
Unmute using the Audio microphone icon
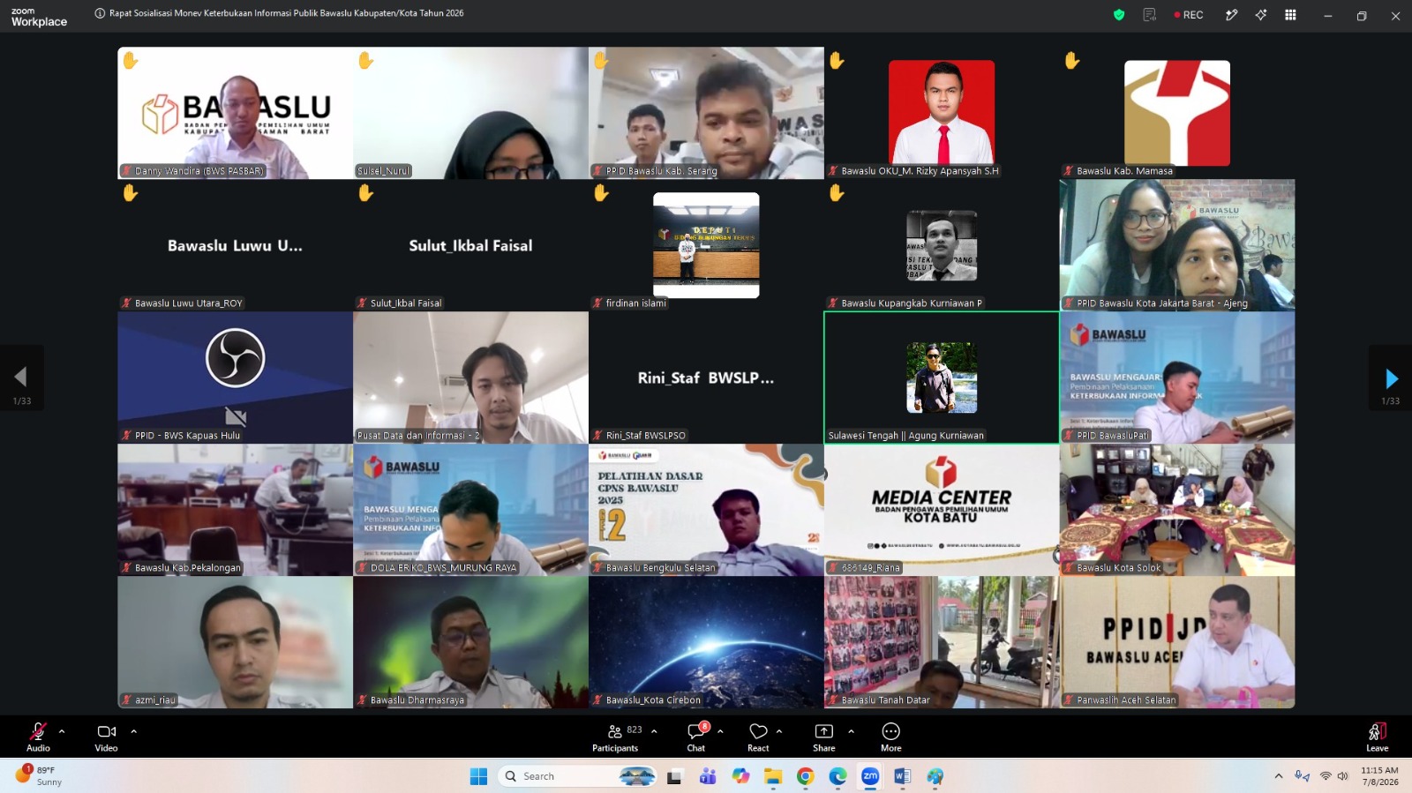[38, 731]
